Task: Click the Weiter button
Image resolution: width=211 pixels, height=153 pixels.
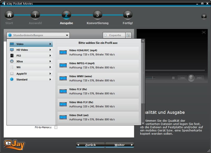Action: click(x=119, y=145)
